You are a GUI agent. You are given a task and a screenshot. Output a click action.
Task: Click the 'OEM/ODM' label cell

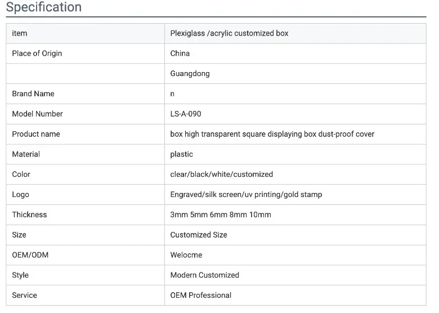point(30,255)
